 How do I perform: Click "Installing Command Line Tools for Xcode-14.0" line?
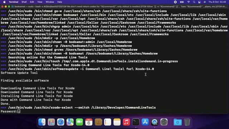click(x=49, y=65)
